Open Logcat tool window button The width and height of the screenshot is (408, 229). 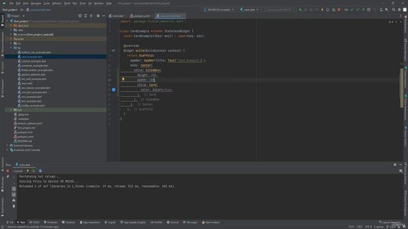tap(110, 223)
